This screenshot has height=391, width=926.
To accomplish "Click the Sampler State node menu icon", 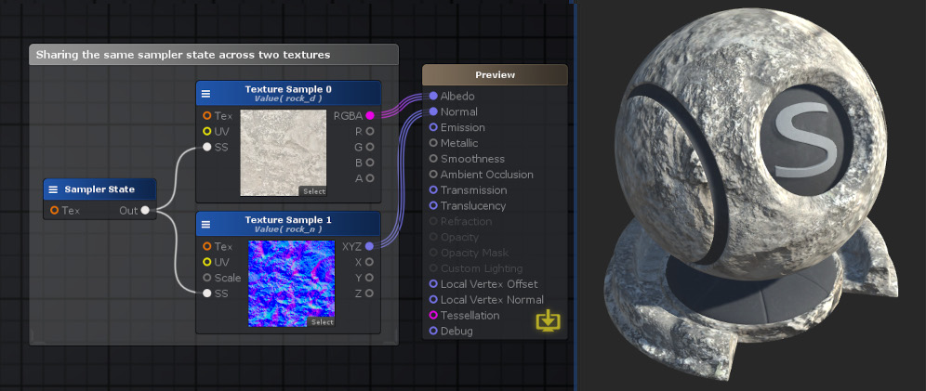I will coord(54,189).
